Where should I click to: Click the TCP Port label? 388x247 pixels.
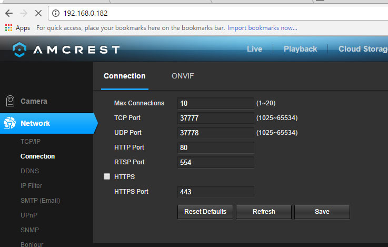pos(127,118)
